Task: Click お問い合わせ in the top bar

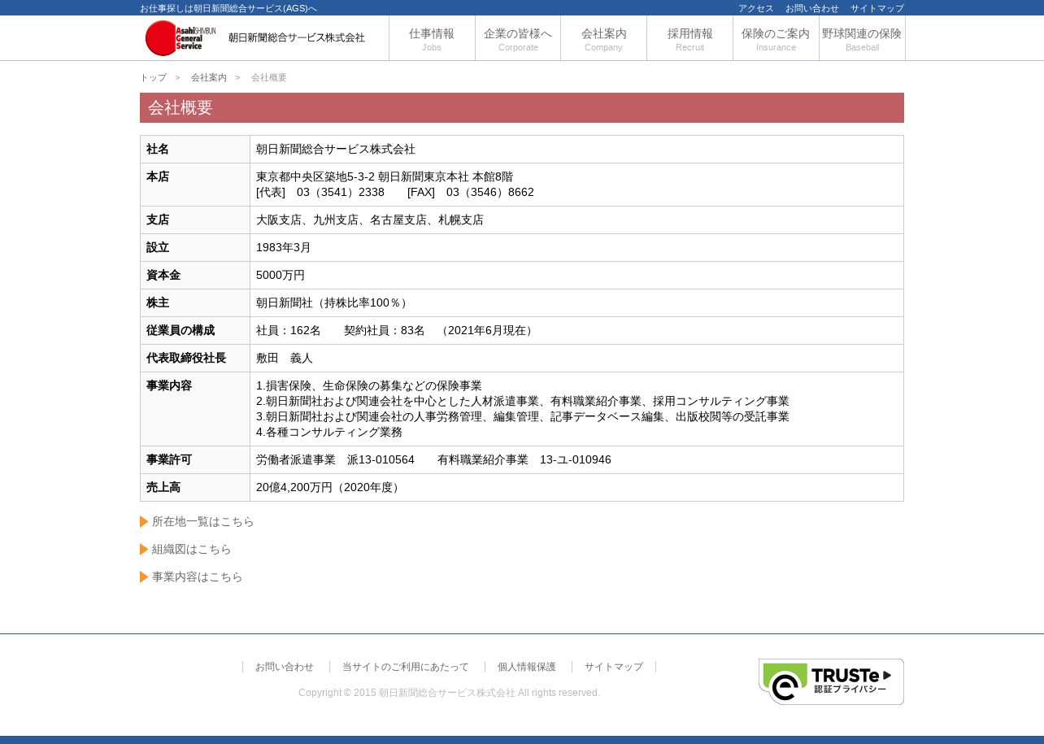Action: tap(812, 8)
